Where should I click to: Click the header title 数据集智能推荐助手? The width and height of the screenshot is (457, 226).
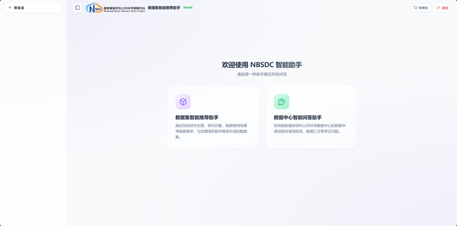[x=164, y=8]
